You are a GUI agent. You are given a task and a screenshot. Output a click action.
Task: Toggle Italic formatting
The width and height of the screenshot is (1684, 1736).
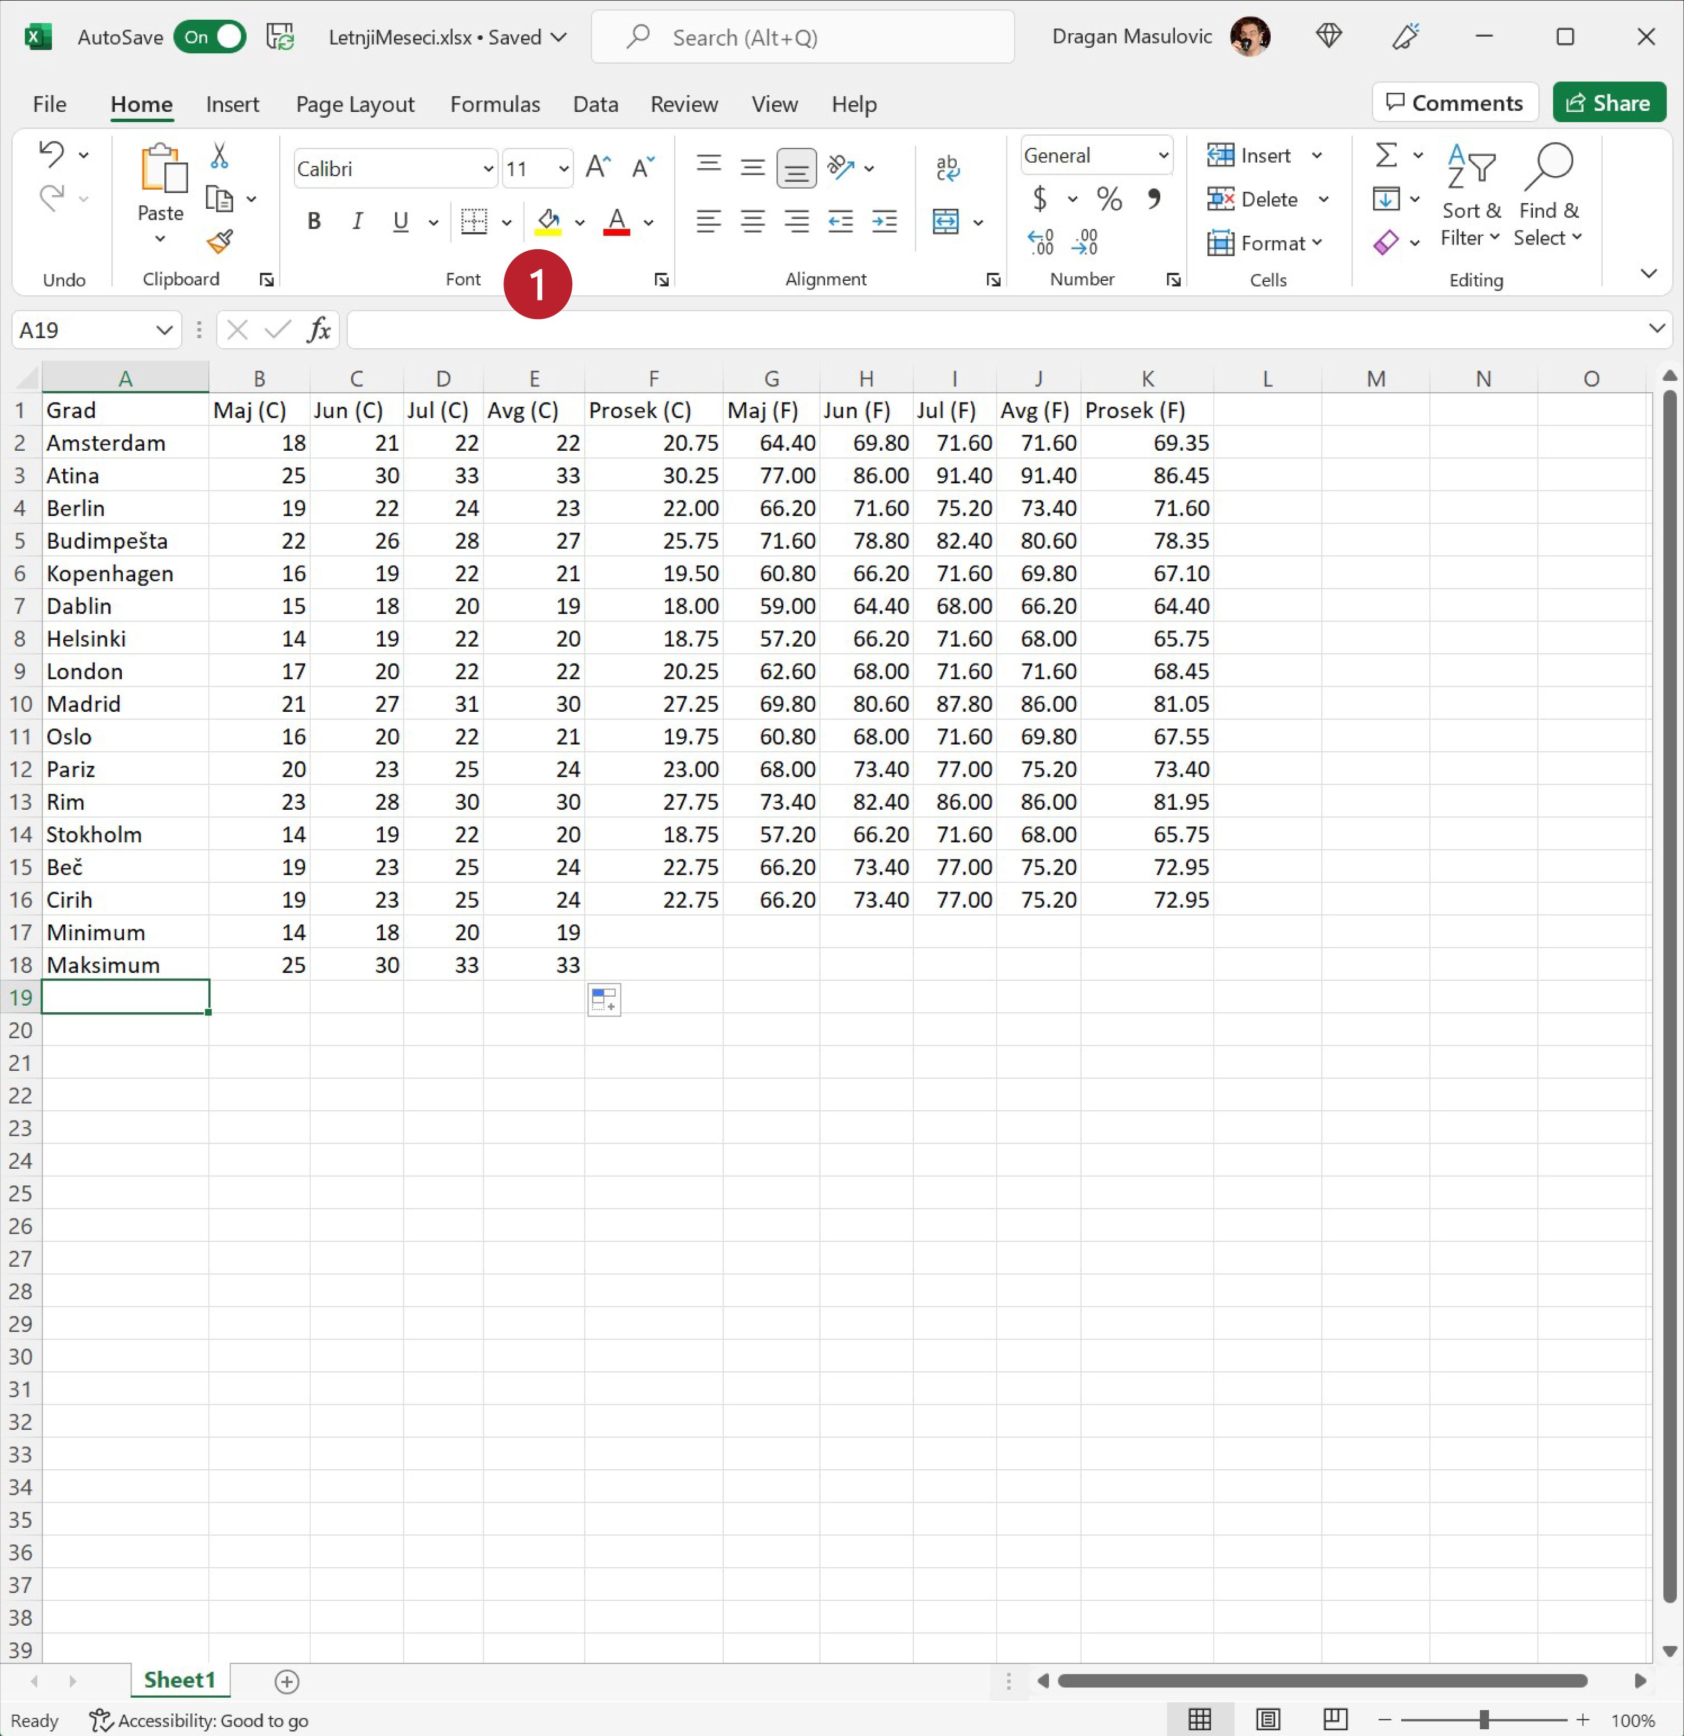coord(357,221)
